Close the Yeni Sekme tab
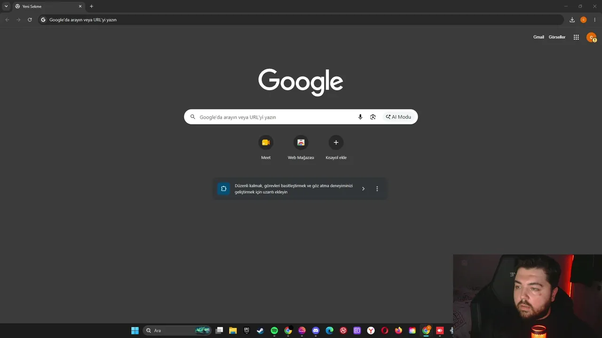 pos(80,7)
